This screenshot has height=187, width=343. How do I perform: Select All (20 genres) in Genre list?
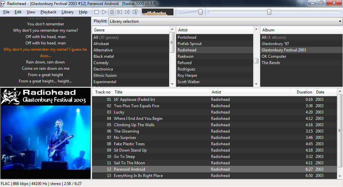pos(131,37)
